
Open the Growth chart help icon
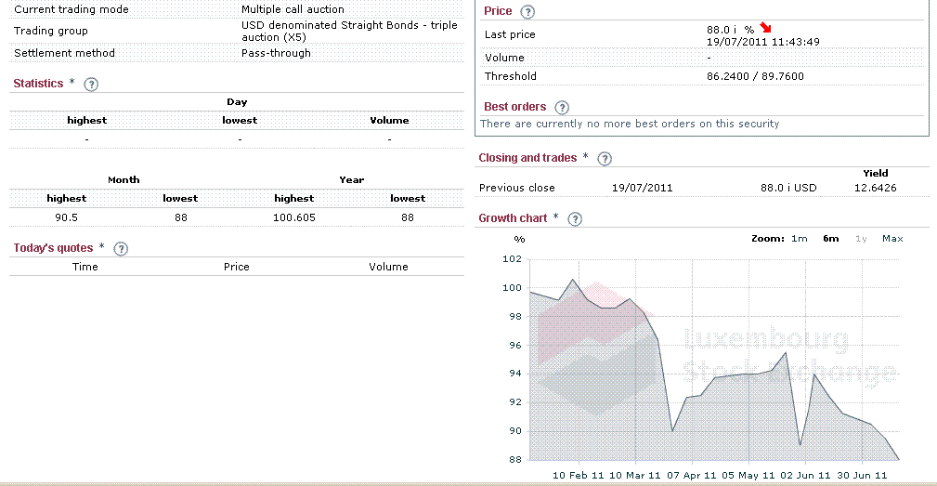(x=575, y=219)
